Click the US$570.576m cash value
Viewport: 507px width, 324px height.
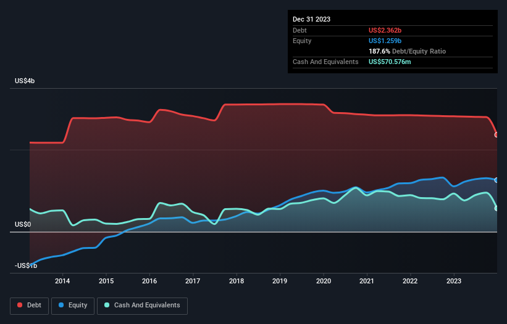point(390,62)
